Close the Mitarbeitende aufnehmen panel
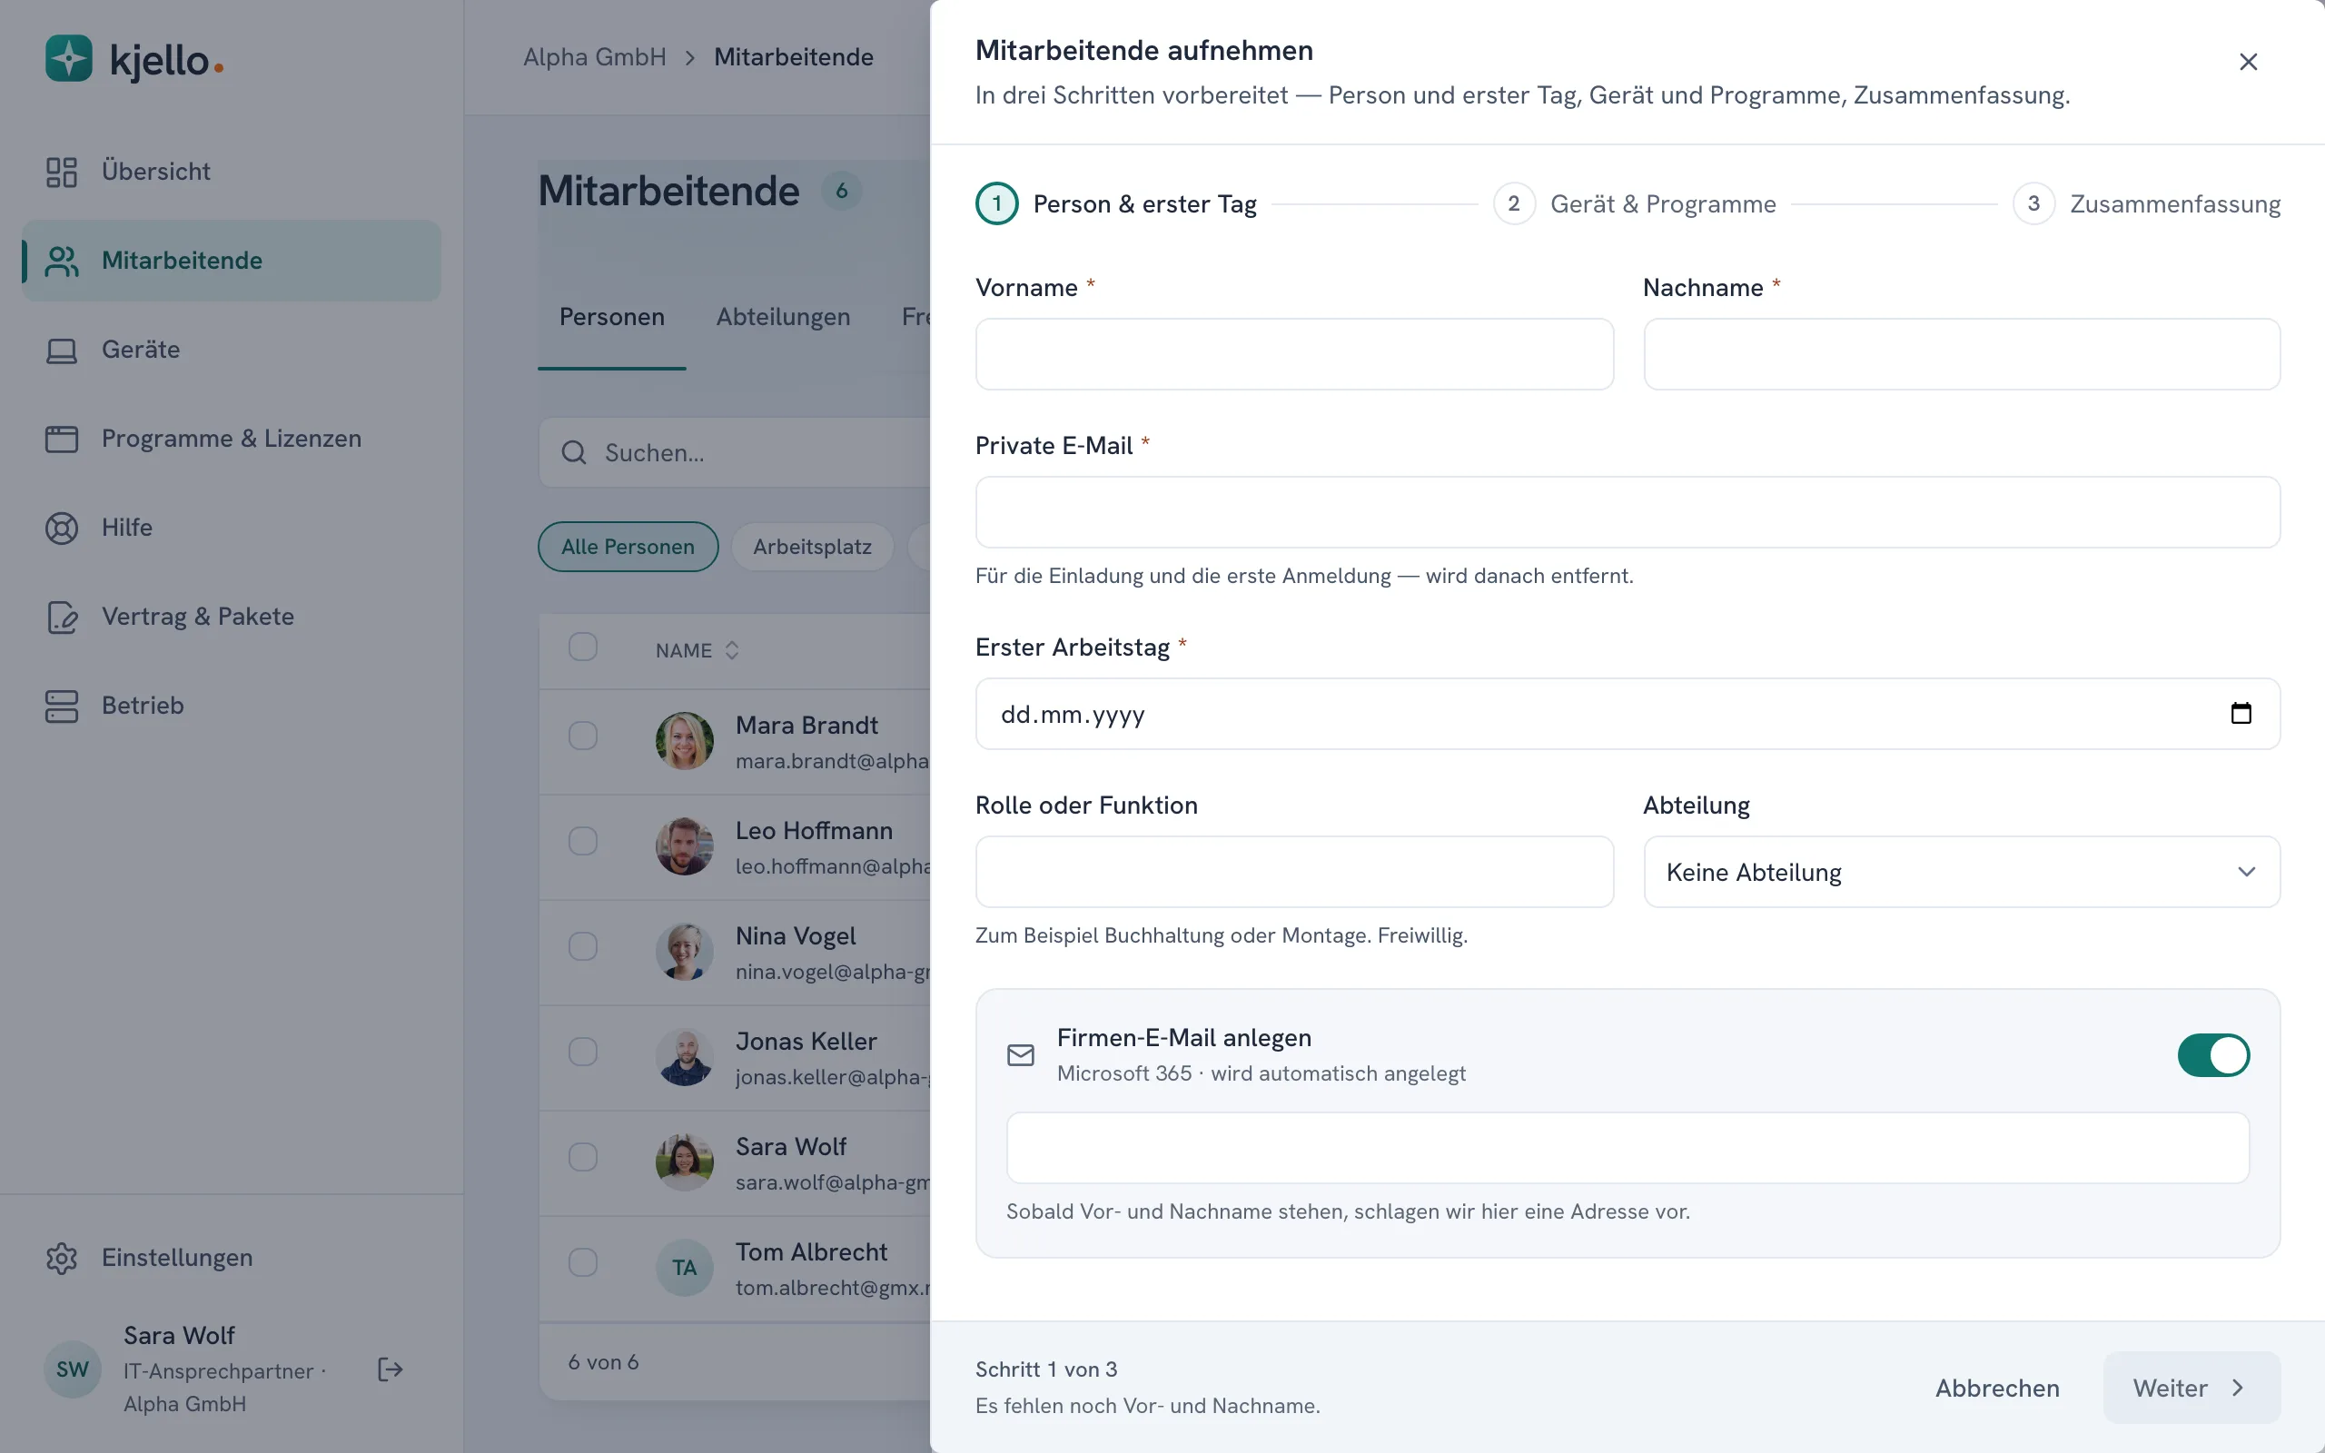Screen dimensions: 2325x1453 click(2248, 63)
